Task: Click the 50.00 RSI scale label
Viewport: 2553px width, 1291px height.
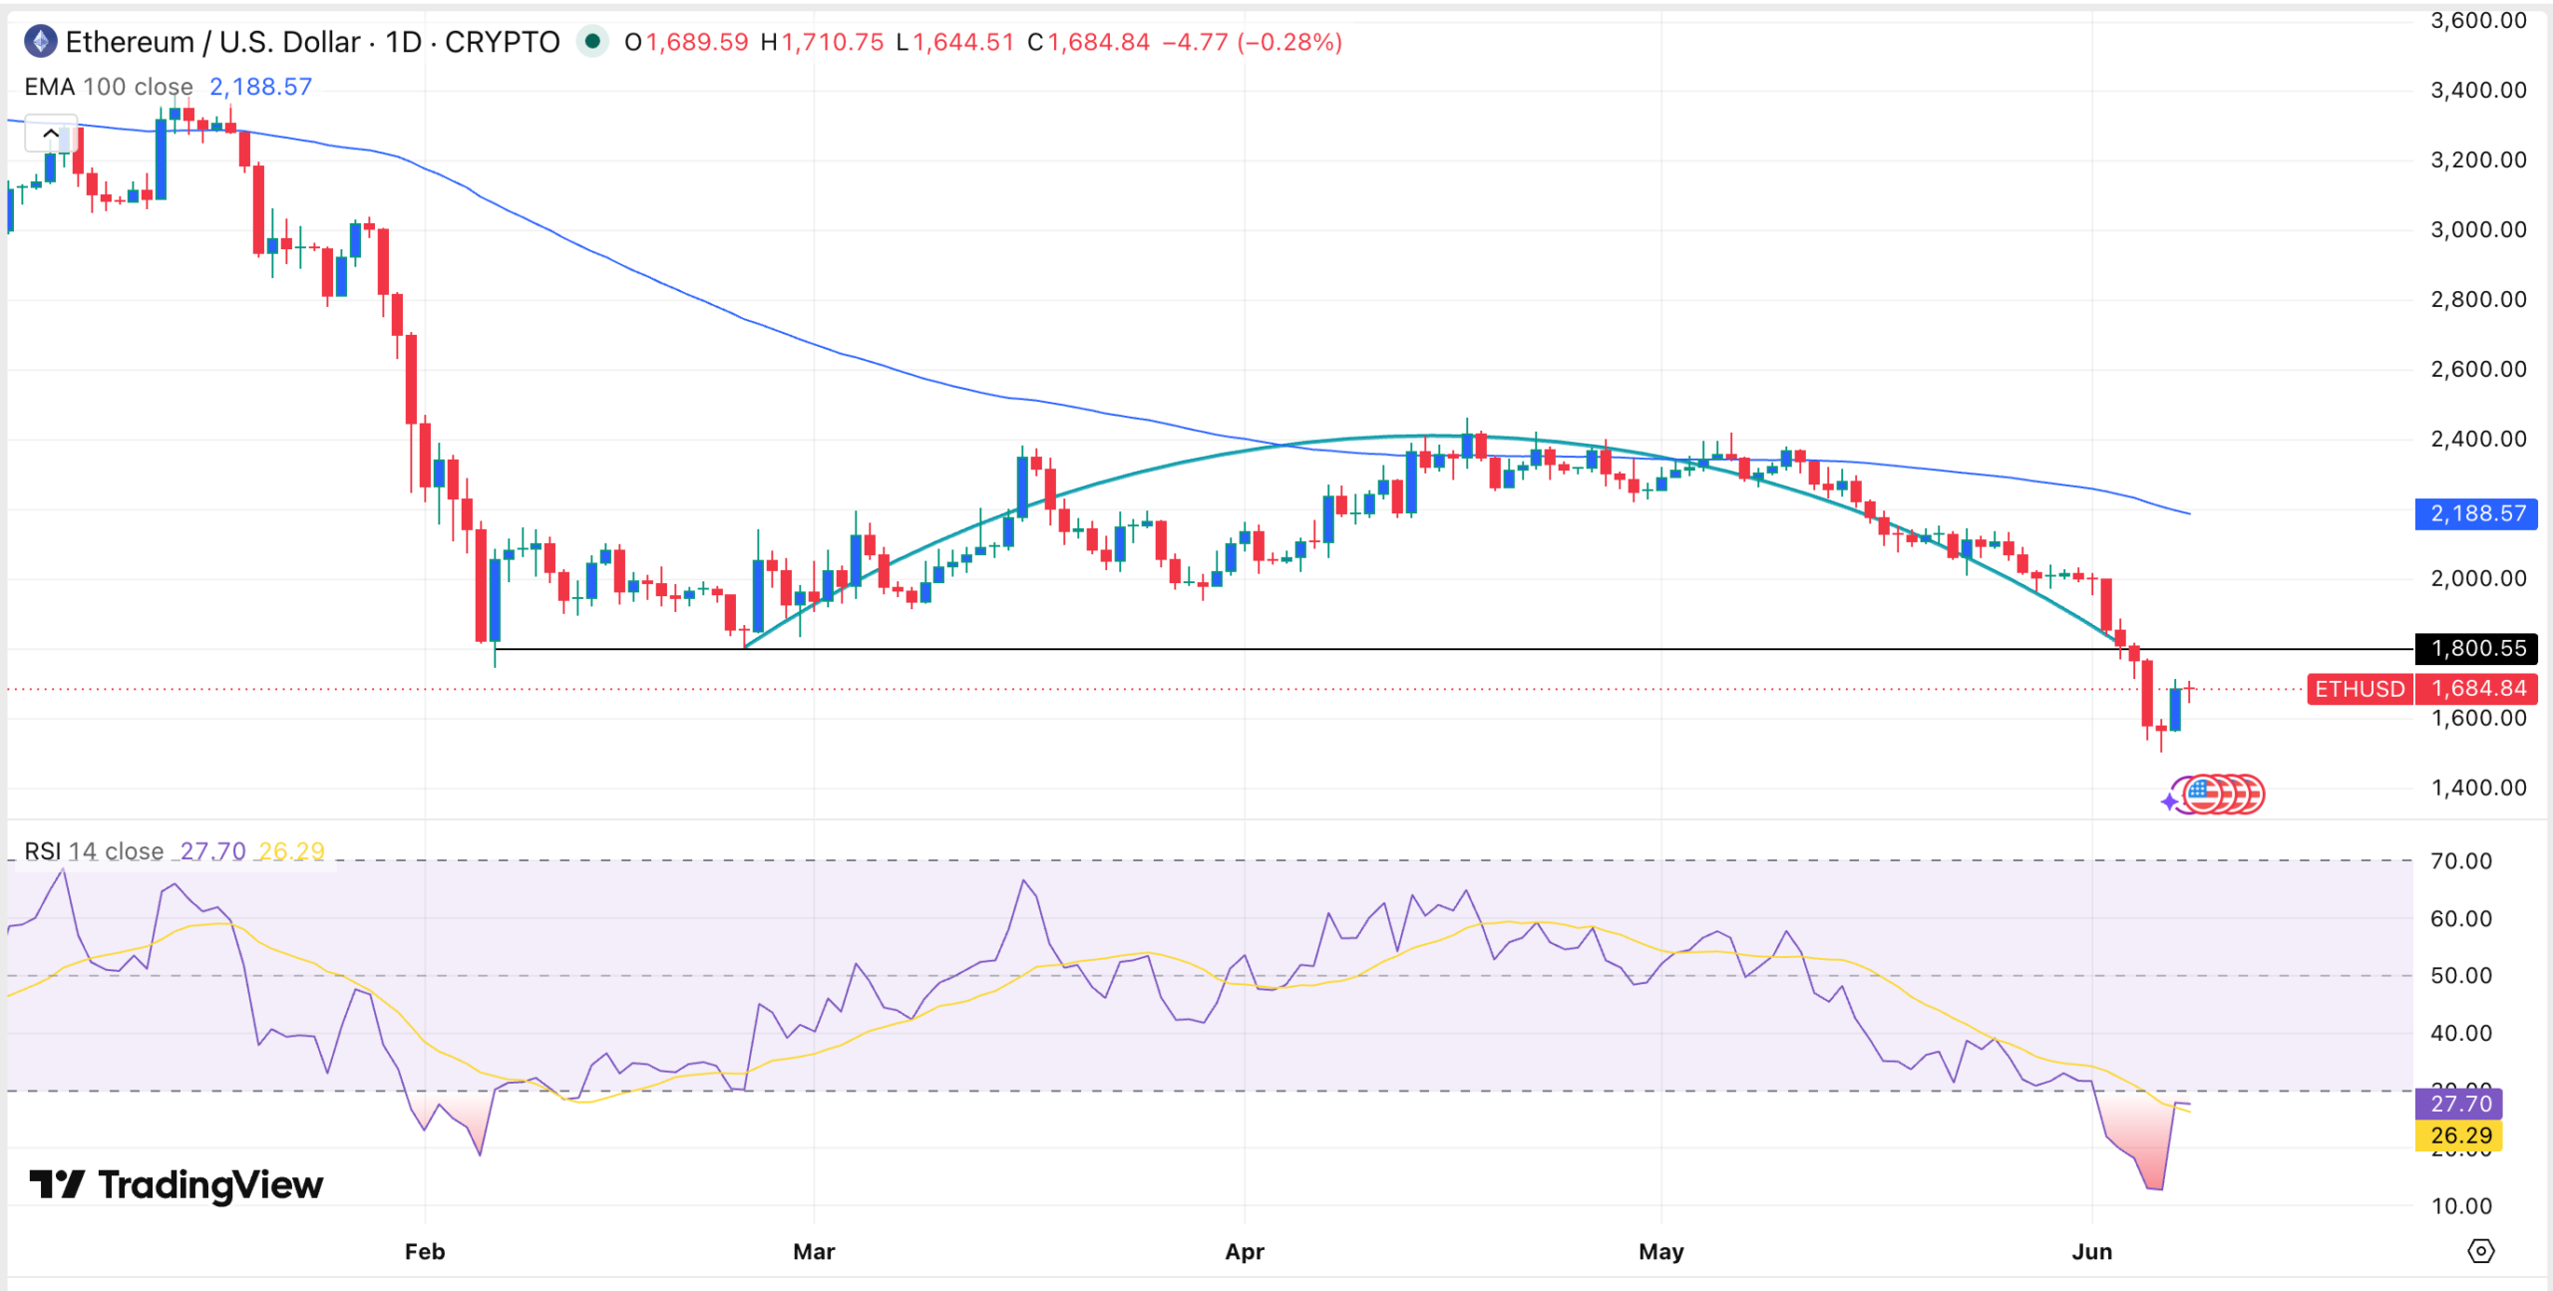Action: click(2461, 976)
